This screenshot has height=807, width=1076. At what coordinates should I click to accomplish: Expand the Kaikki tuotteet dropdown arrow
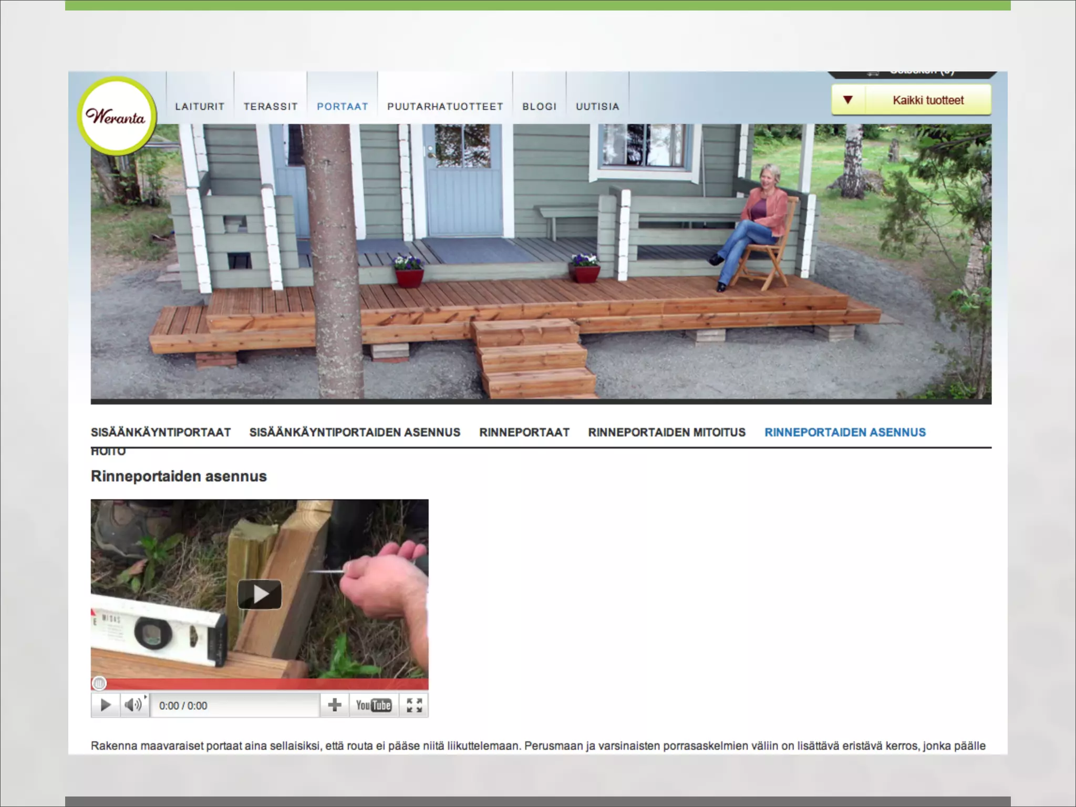[847, 100]
